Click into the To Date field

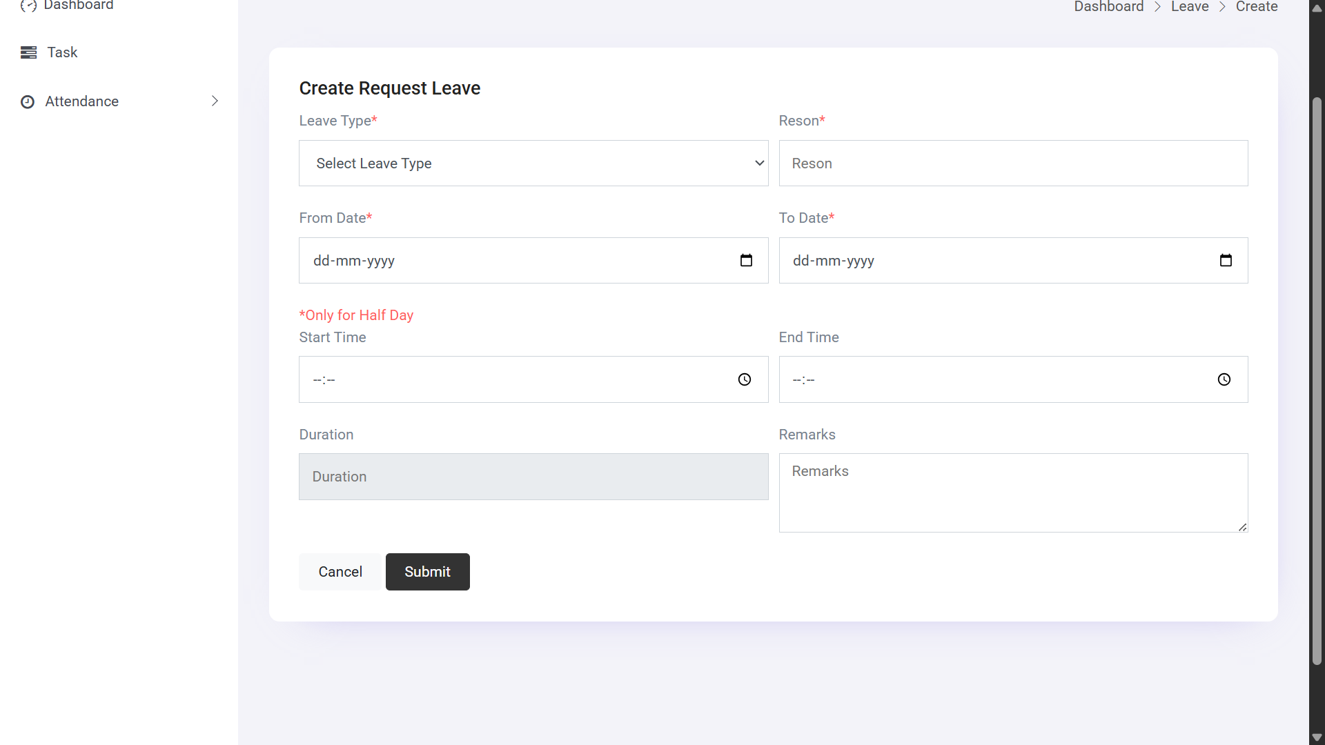1013,261
